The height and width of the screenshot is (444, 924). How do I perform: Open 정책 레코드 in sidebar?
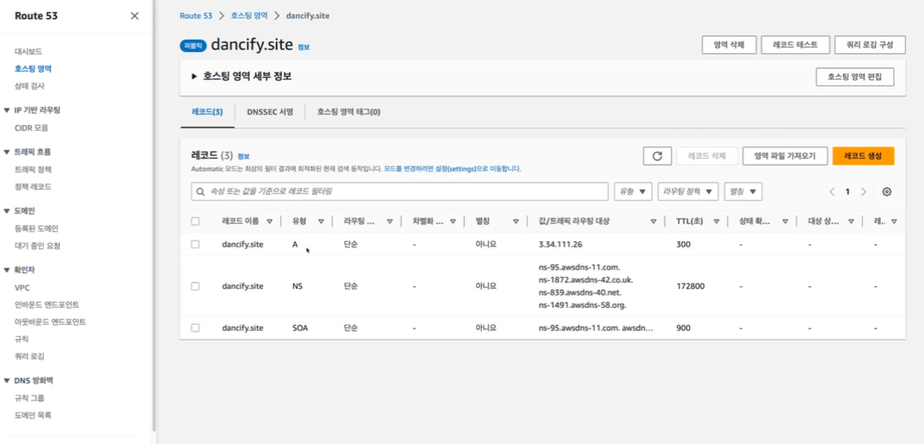click(33, 187)
